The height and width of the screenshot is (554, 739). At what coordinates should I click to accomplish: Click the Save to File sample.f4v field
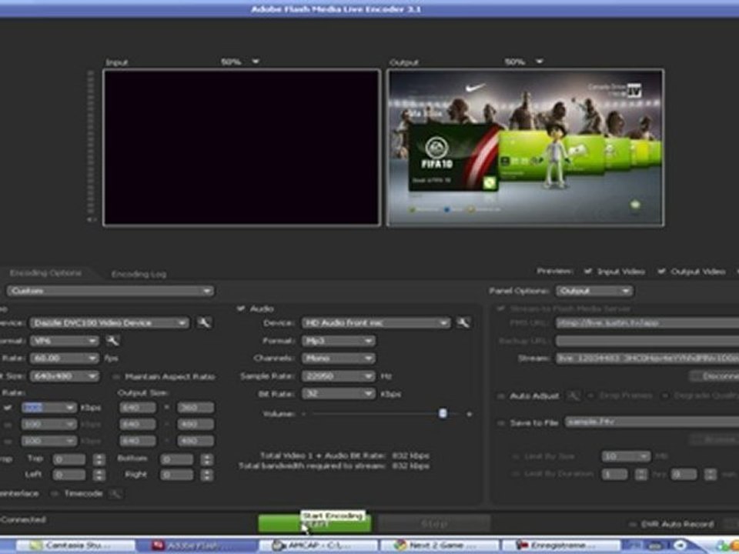coord(652,422)
